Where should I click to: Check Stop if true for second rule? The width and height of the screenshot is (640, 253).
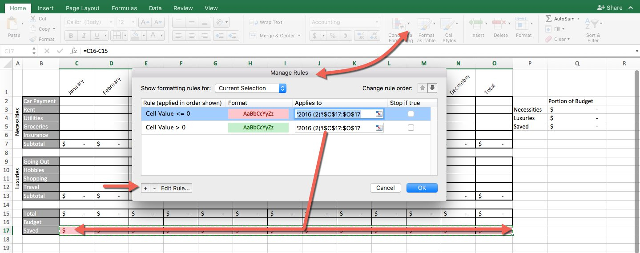coord(411,128)
